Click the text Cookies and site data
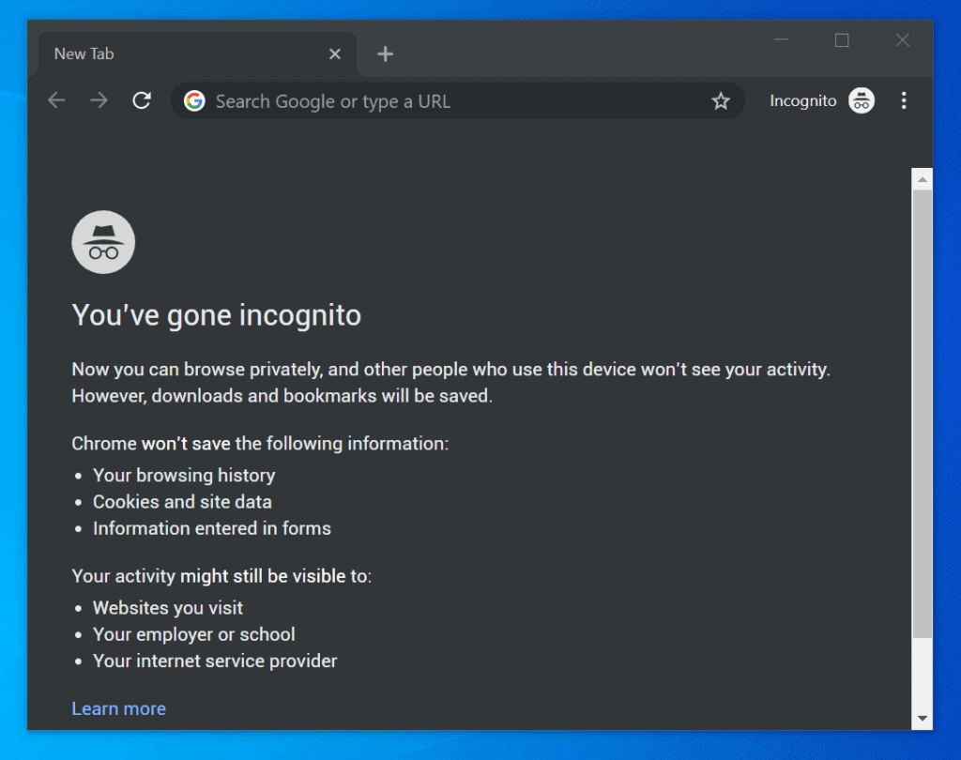The width and height of the screenshot is (961, 760). click(x=182, y=502)
